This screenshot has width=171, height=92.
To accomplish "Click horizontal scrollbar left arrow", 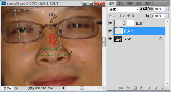I will coord(68,88).
